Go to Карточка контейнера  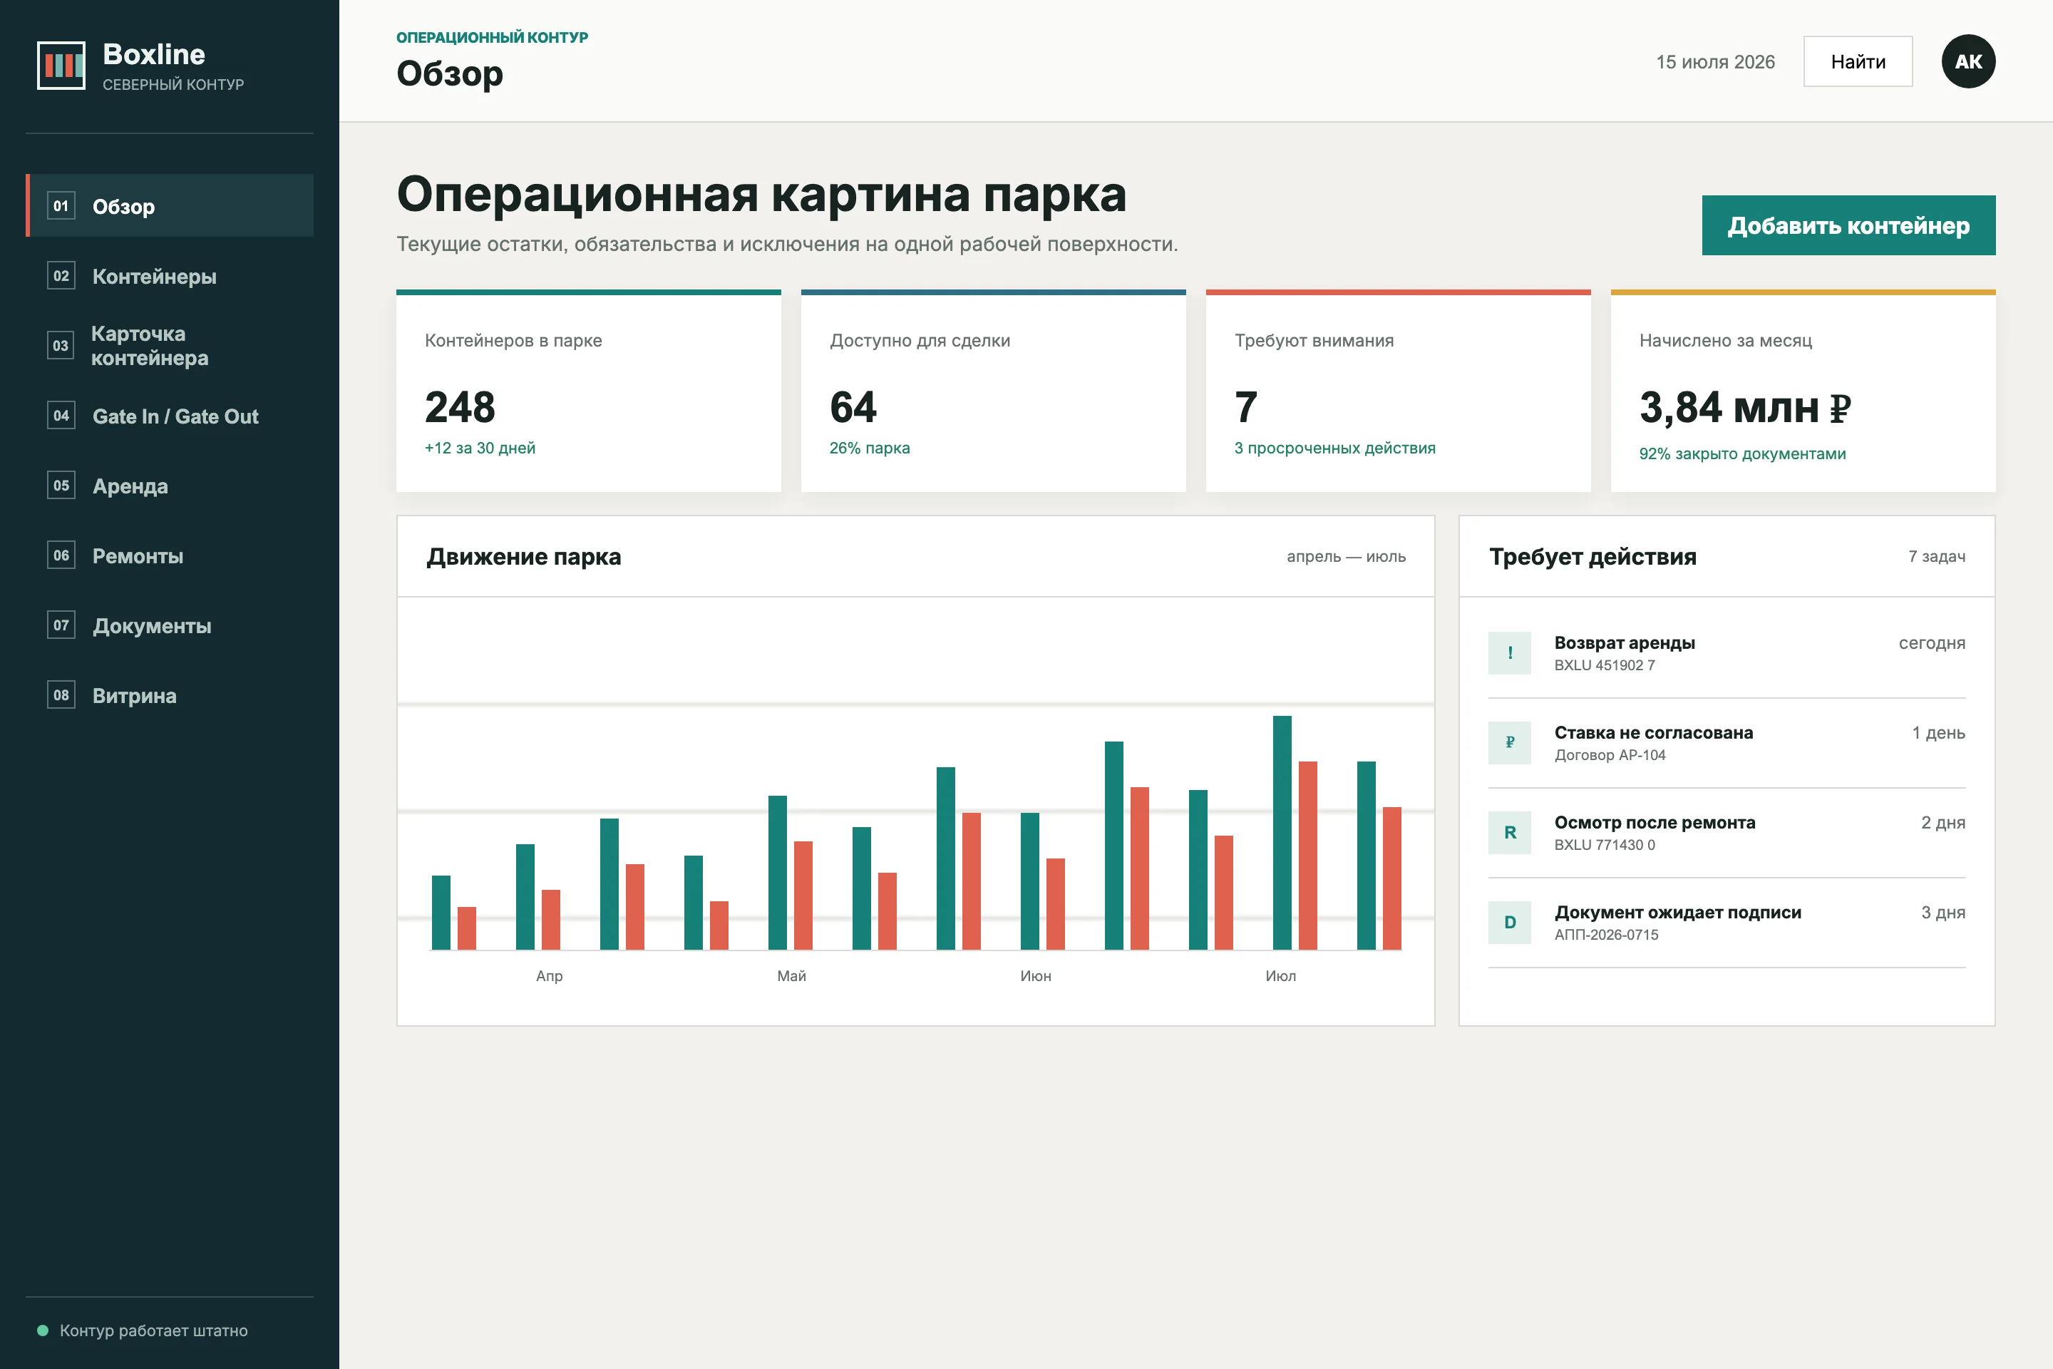[x=170, y=346]
